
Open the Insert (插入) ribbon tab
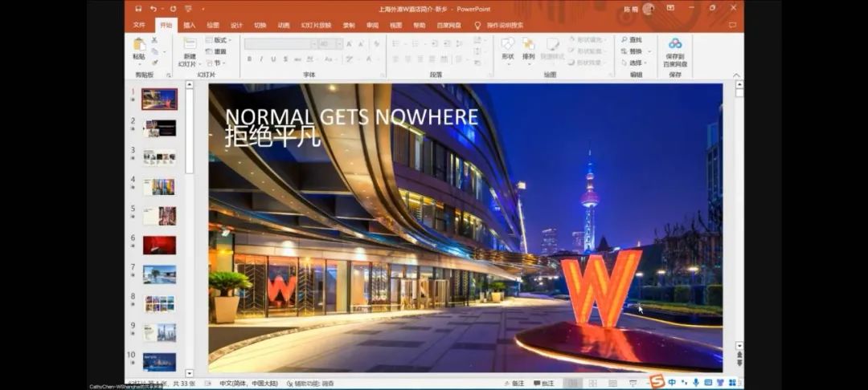click(190, 25)
